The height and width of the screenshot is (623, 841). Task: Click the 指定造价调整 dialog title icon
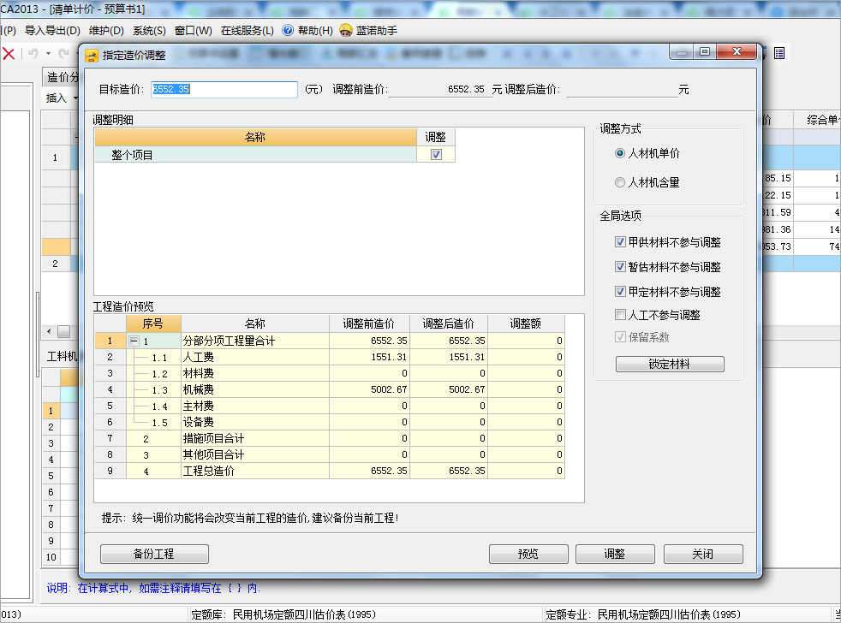tap(92, 54)
